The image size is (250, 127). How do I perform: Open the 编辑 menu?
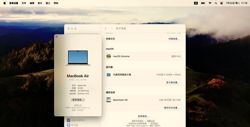click(x=32, y=3)
